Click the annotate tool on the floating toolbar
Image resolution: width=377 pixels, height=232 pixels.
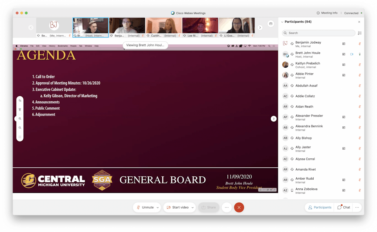20,101
